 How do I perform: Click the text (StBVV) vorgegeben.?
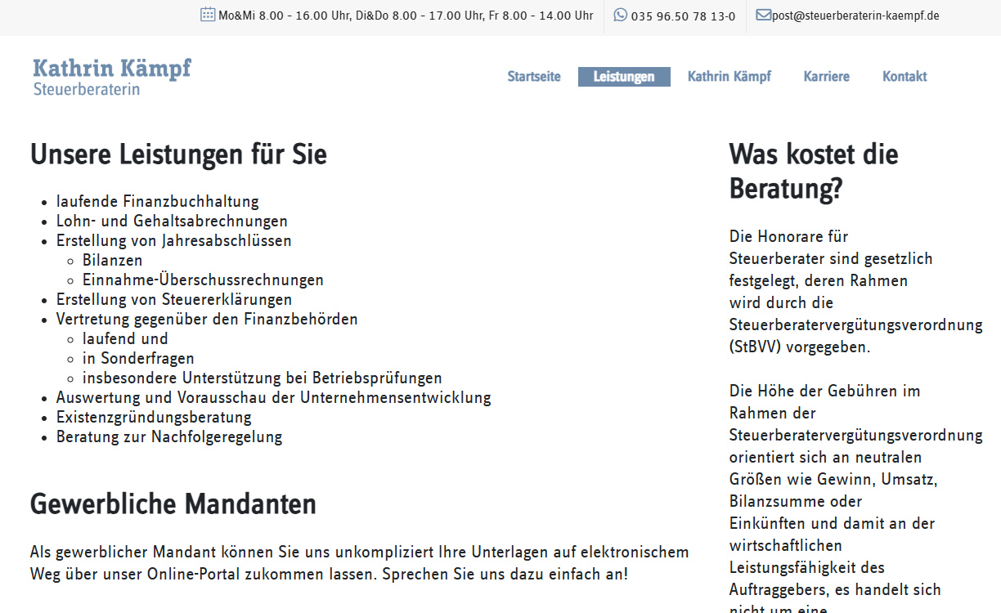[x=800, y=347]
